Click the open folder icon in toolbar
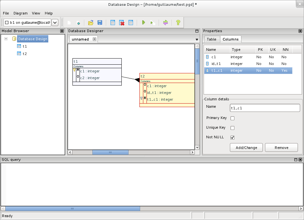The image size is (304, 220). (91, 23)
